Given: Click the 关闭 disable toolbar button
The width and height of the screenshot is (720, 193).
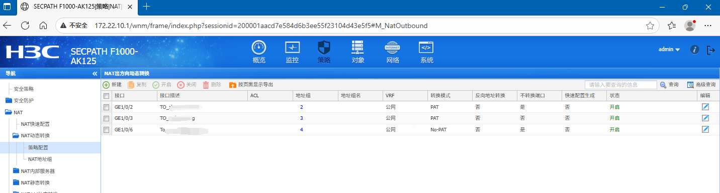Looking at the screenshot, I should pos(187,85).
